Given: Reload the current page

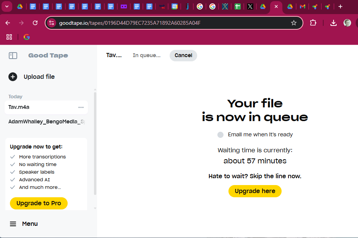Looking at the screenshot, I should tap(35, 23).
